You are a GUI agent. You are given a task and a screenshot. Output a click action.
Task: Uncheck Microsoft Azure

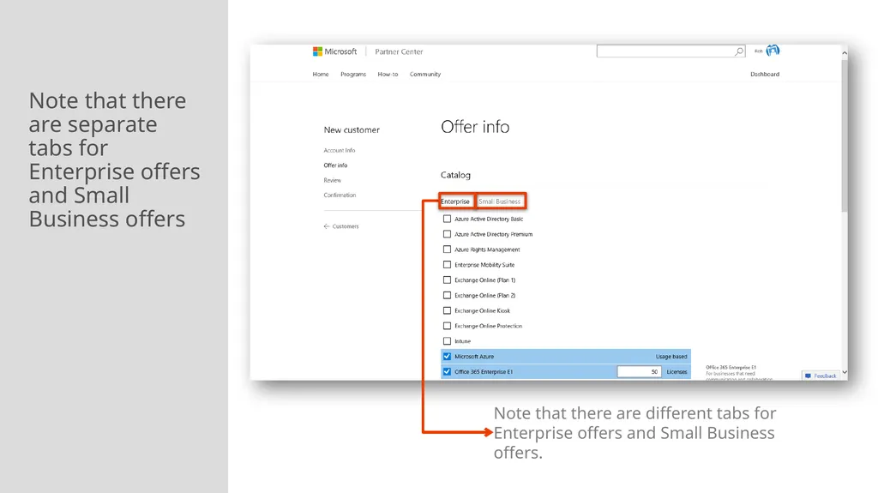click(x=447, y=357)
